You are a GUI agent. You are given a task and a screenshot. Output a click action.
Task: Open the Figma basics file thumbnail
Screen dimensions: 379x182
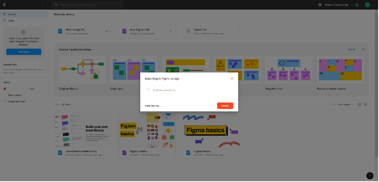211,130
